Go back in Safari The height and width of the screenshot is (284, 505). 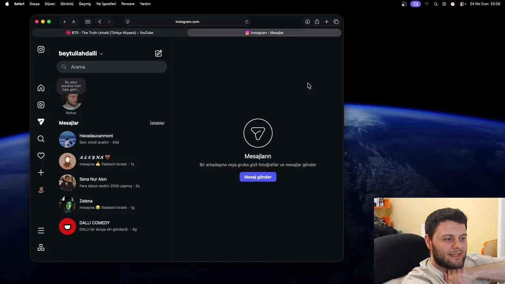pos(100,22)
